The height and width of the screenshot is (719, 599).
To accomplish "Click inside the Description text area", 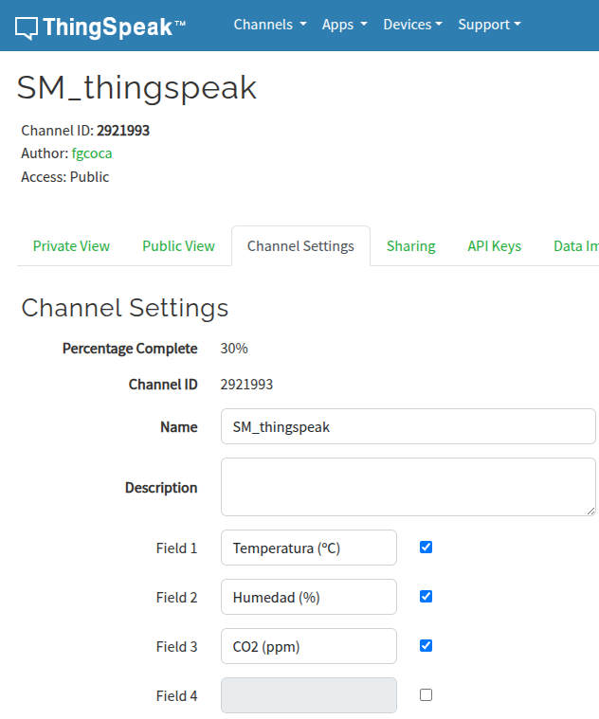I will point(408,487).
